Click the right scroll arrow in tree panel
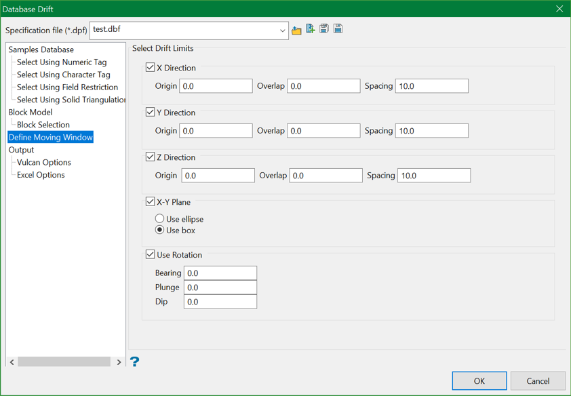 119,362
